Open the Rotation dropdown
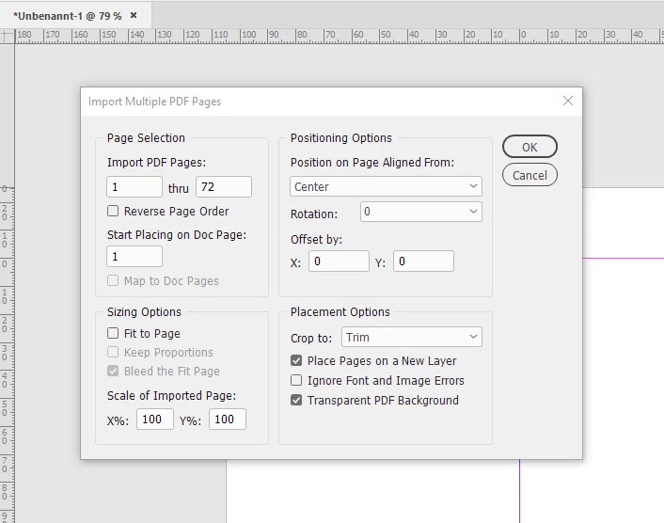Image resolution: width=664 pixels, height=523 pixels. (x=421, y=212)
